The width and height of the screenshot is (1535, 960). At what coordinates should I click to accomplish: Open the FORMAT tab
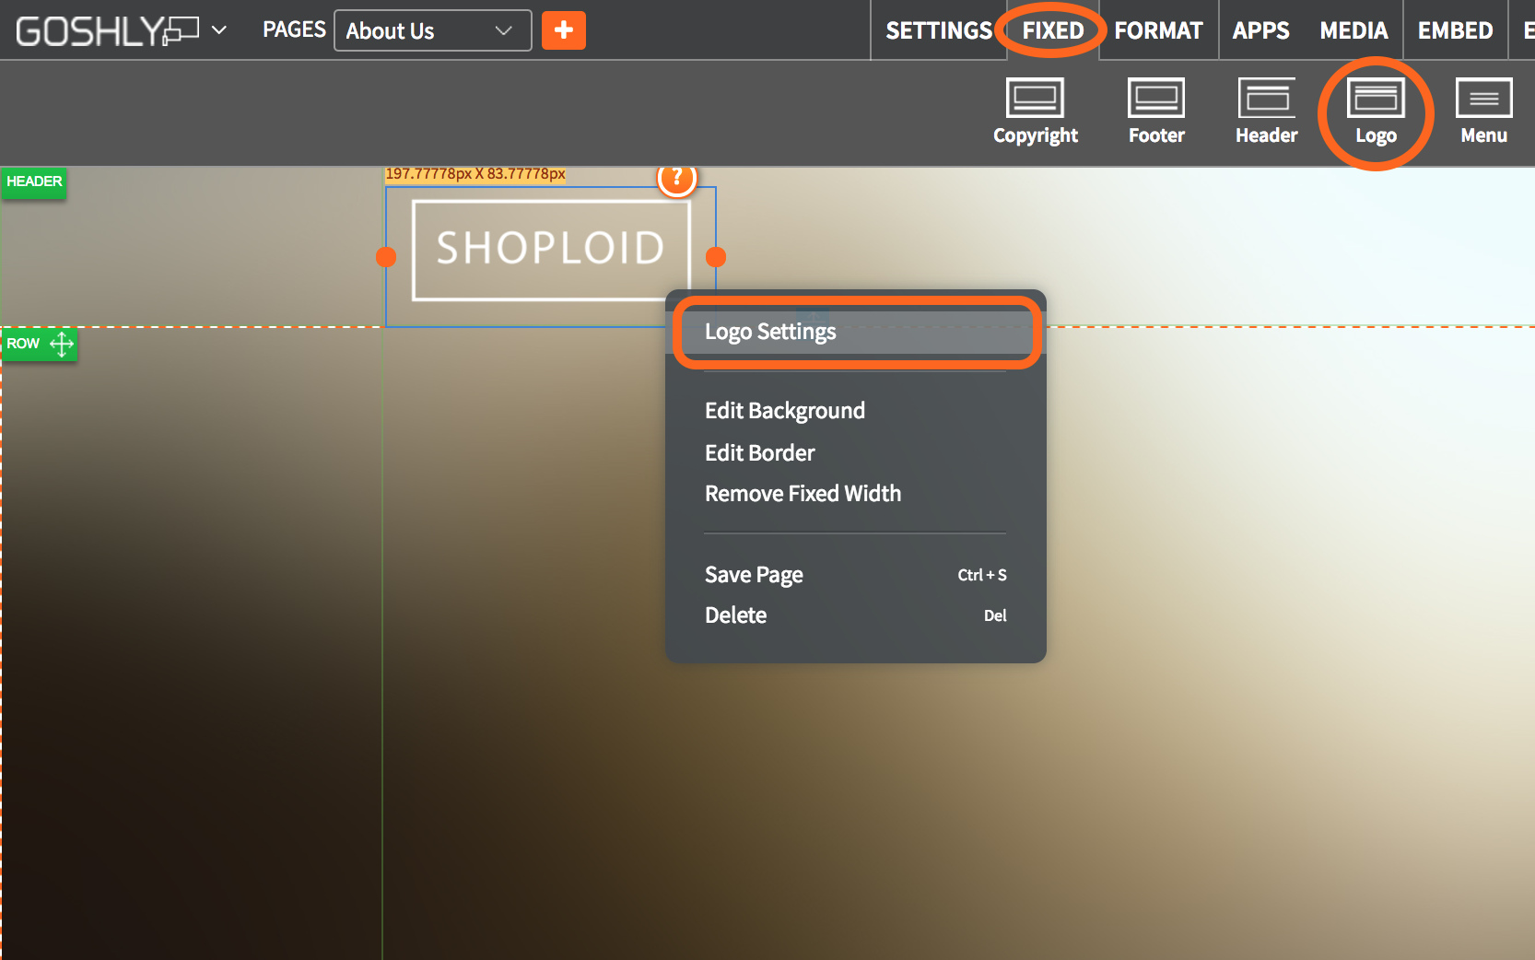1158,30
